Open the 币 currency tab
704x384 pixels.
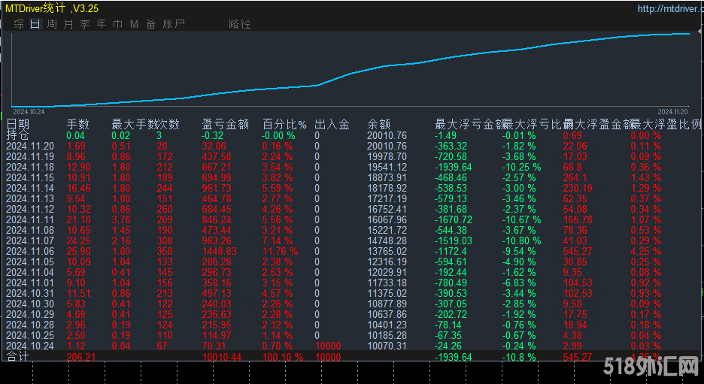[x=117, y=24]
